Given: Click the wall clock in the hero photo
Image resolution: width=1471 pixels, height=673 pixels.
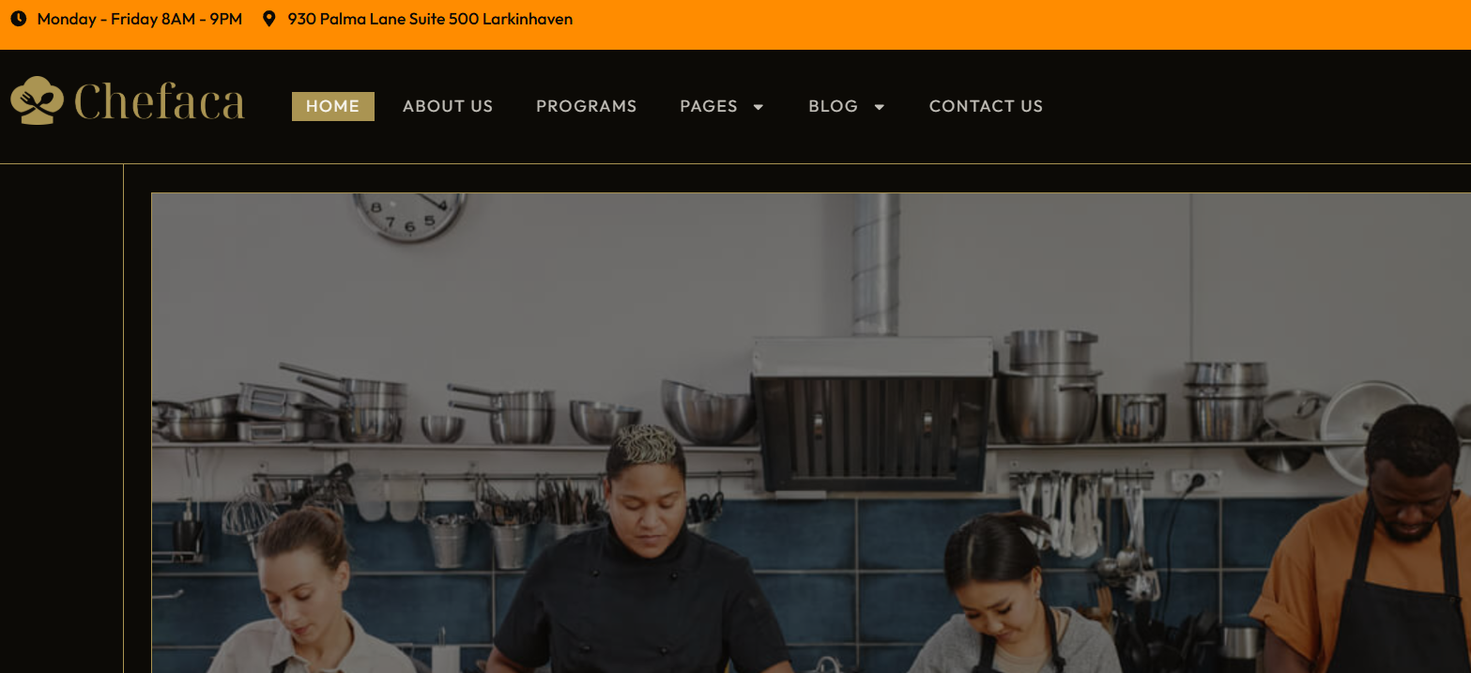Looking at the screenshot, I should pyautogui.click(x=410, y=217).
